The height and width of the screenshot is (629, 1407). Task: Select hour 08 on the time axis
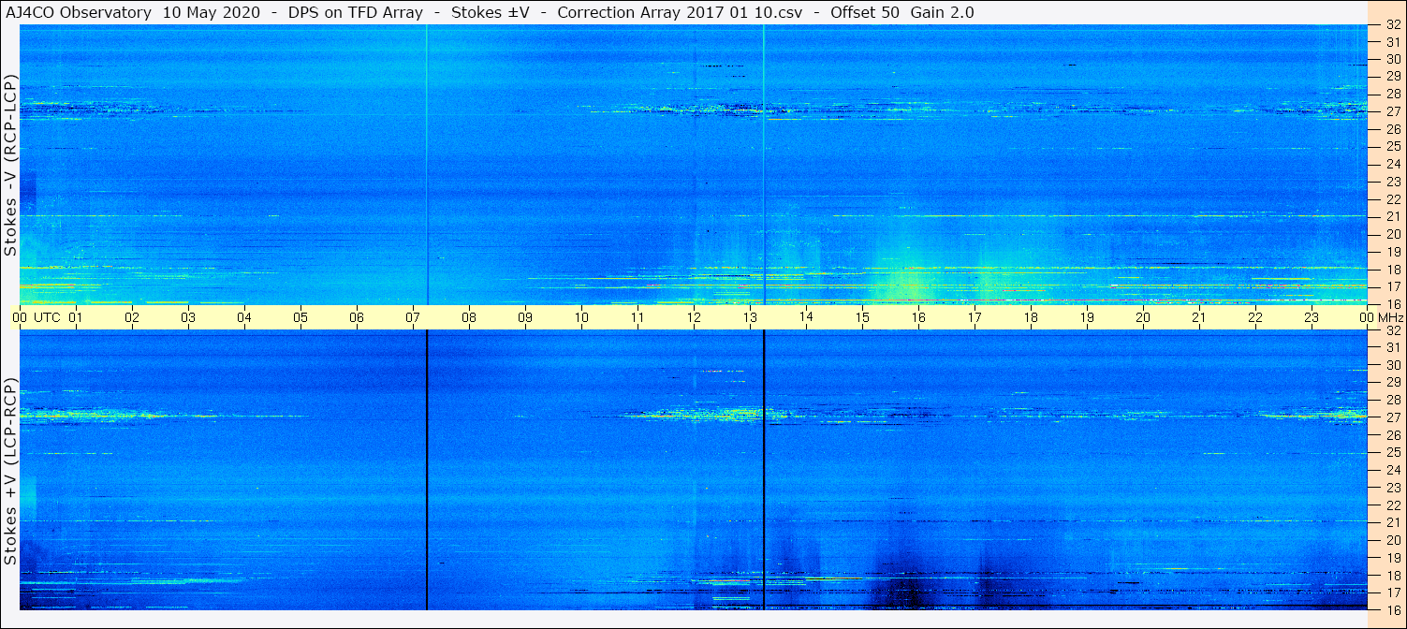(469, 317)
